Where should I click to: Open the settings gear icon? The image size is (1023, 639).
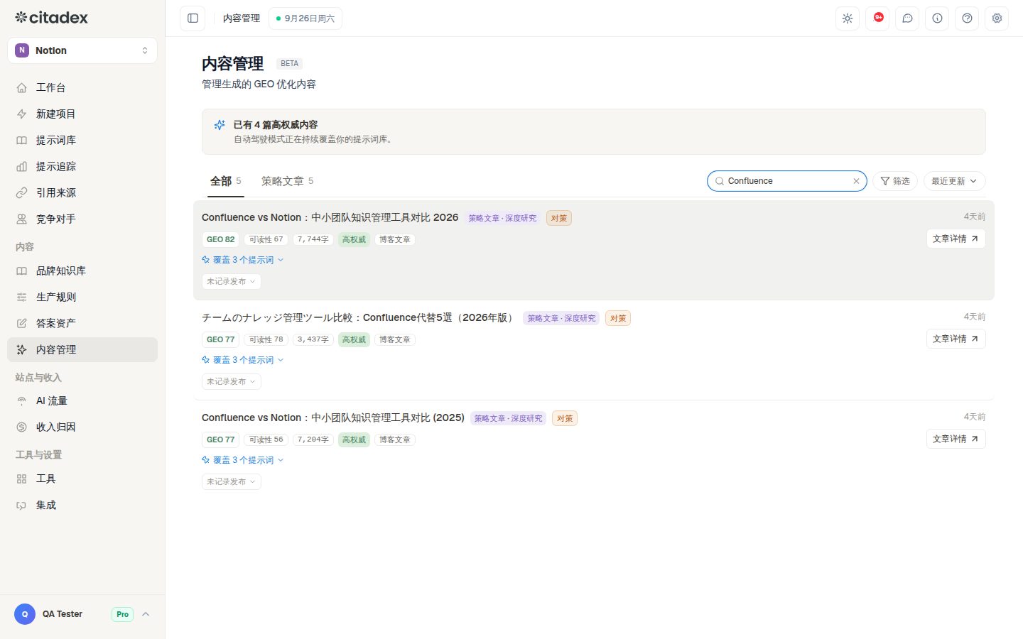(x=997, y=18)
